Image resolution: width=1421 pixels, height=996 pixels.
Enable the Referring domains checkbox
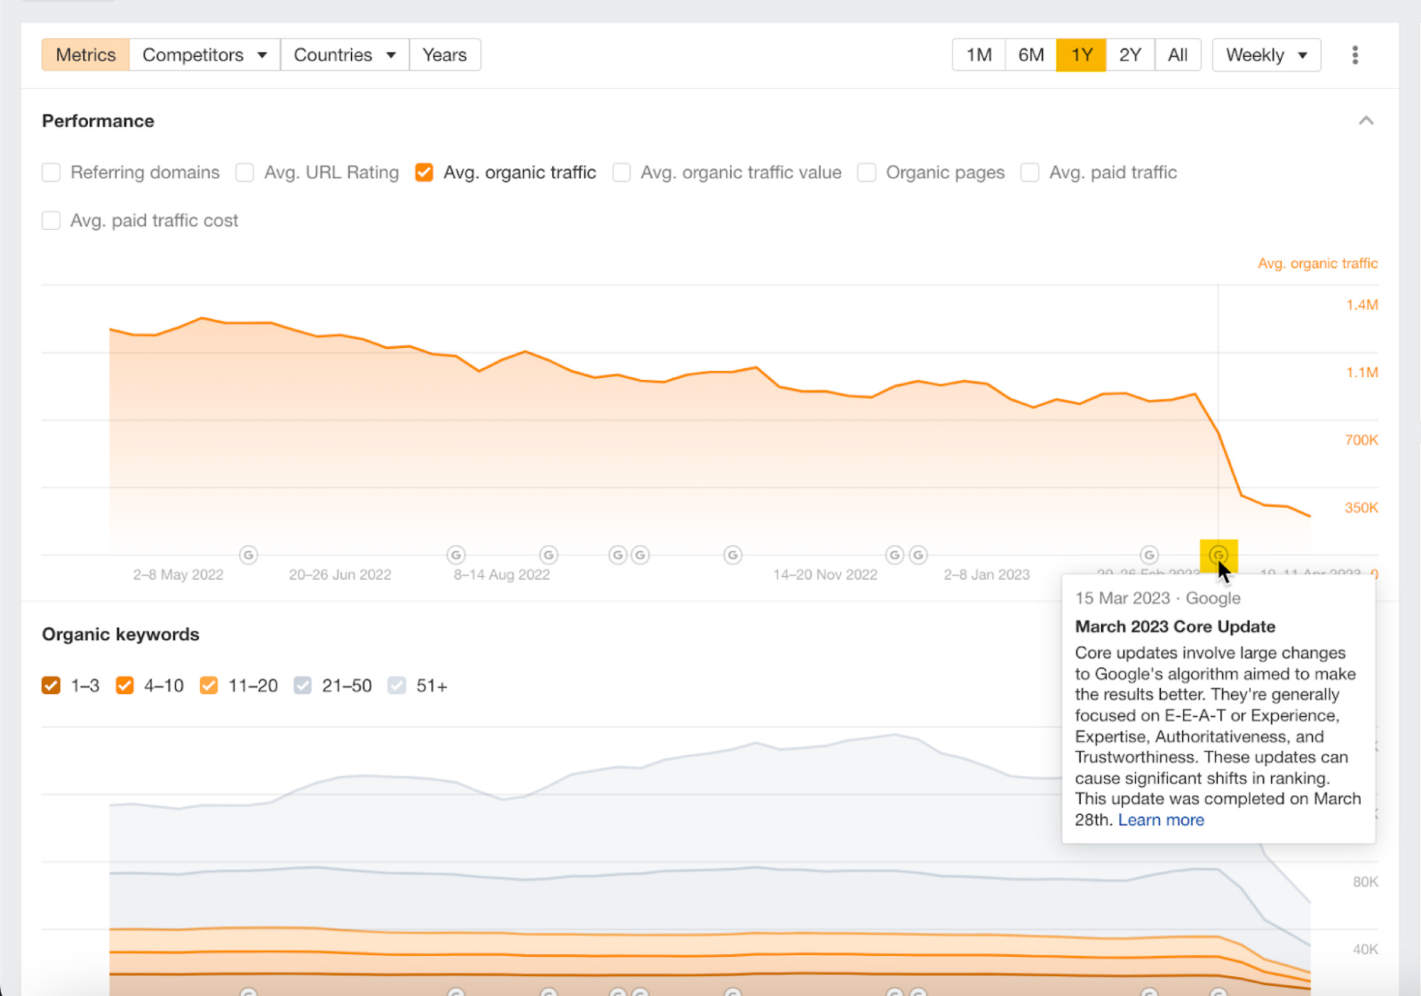[x=52, y=173]
